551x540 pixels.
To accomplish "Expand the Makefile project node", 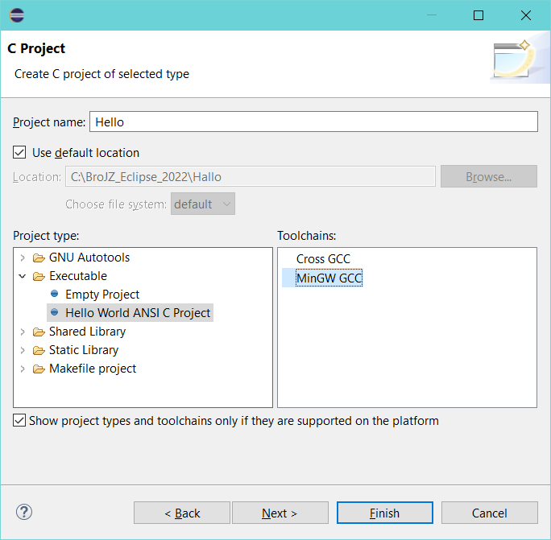I will pos(23,369).
